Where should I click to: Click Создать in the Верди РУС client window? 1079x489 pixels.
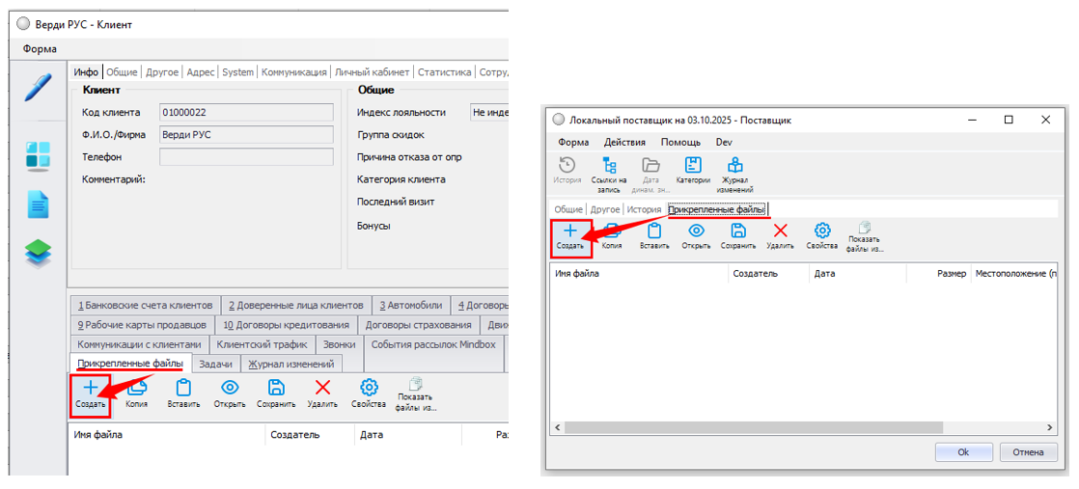[91, 394]
